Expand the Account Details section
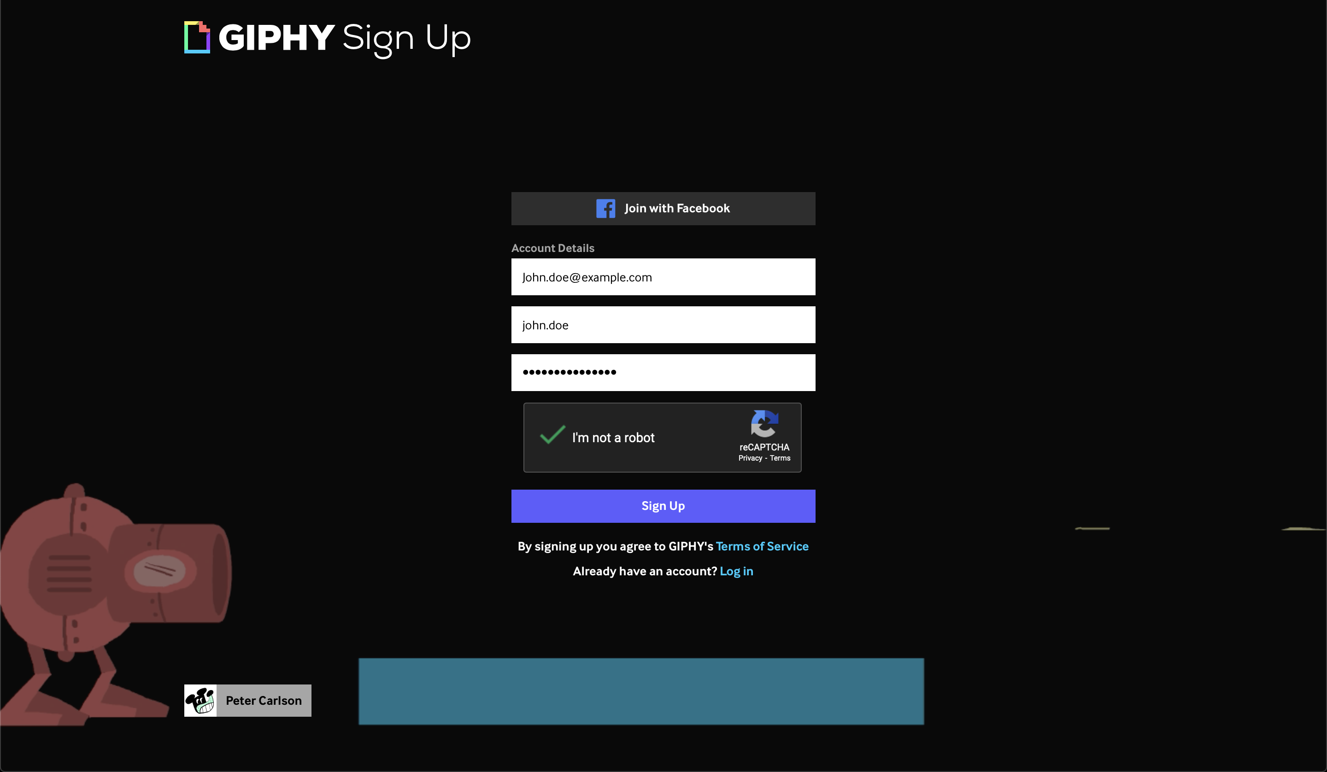 pos(552,247)
